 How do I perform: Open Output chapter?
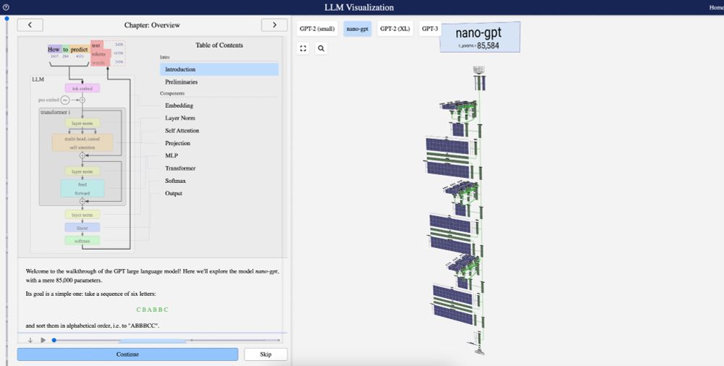tap(174, 193)
